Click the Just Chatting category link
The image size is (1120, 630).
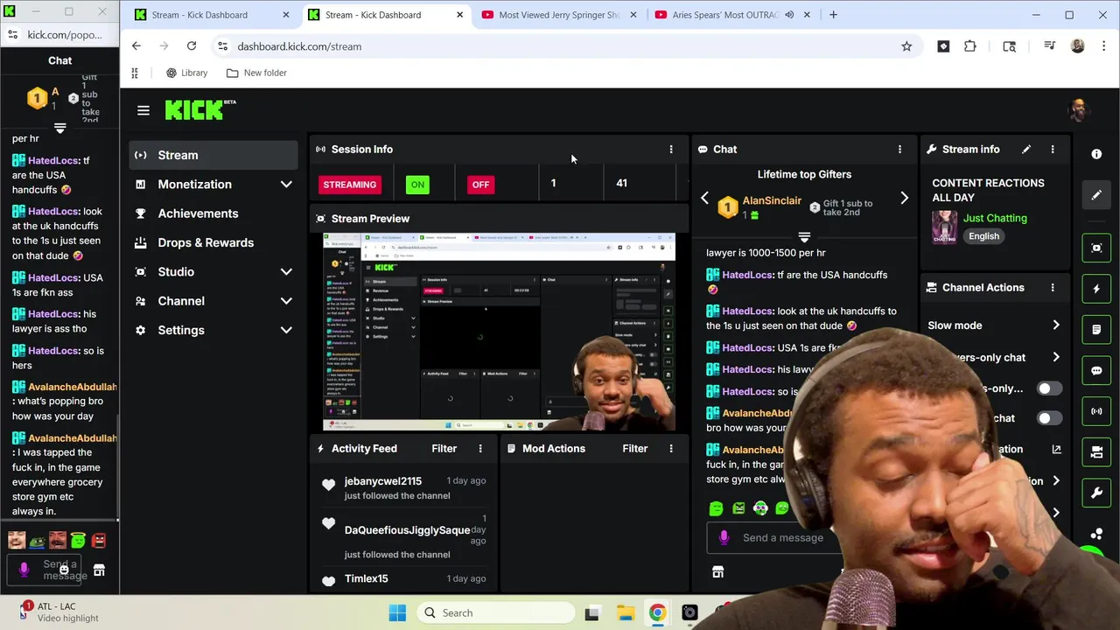point(995,218)
